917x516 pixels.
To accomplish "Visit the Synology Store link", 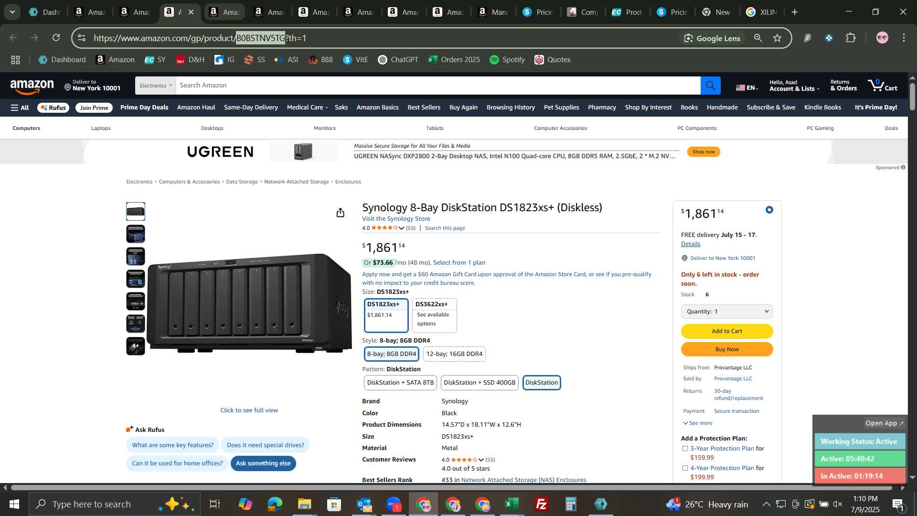I will point(396,219).
